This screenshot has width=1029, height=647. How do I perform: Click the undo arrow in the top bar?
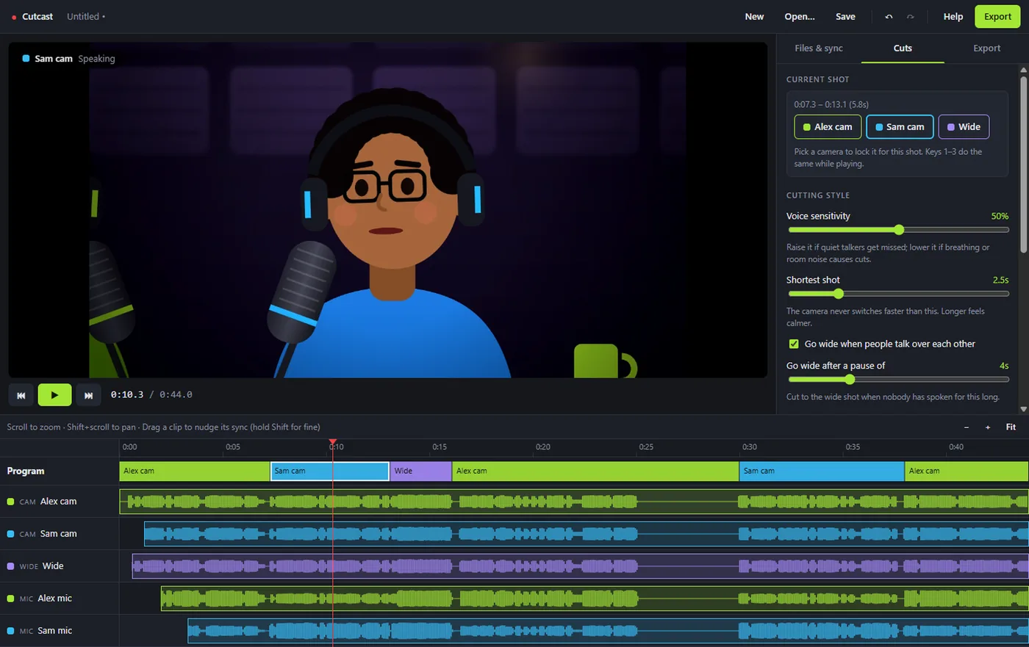pyautogui.click(x=889, y=17)
